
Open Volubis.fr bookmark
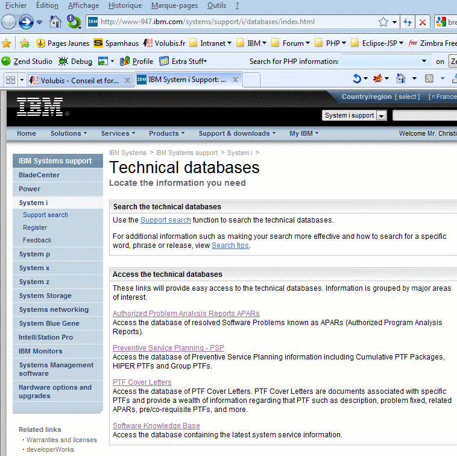click(164, 43)
